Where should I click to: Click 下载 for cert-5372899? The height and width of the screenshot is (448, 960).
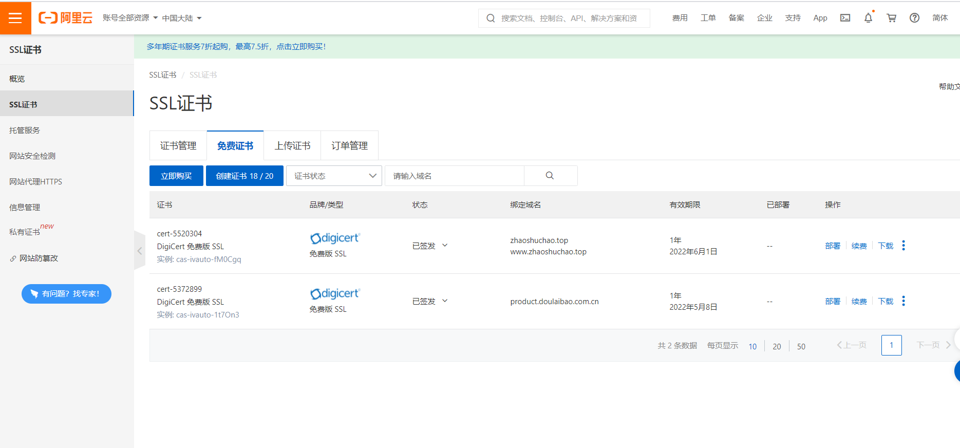(886, 301)
